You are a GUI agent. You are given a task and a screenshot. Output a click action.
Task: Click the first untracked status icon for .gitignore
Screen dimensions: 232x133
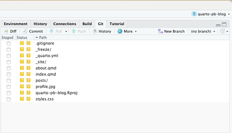coord(22,43)
